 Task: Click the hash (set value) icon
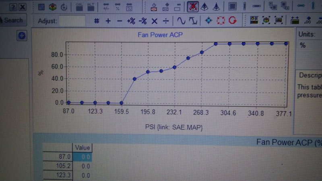97,21
